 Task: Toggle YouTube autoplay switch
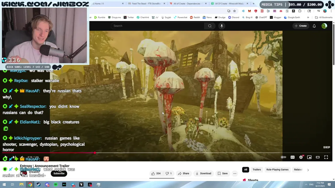click(283, 157)
